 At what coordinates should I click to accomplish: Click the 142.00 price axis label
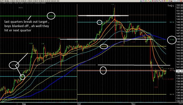180,62
